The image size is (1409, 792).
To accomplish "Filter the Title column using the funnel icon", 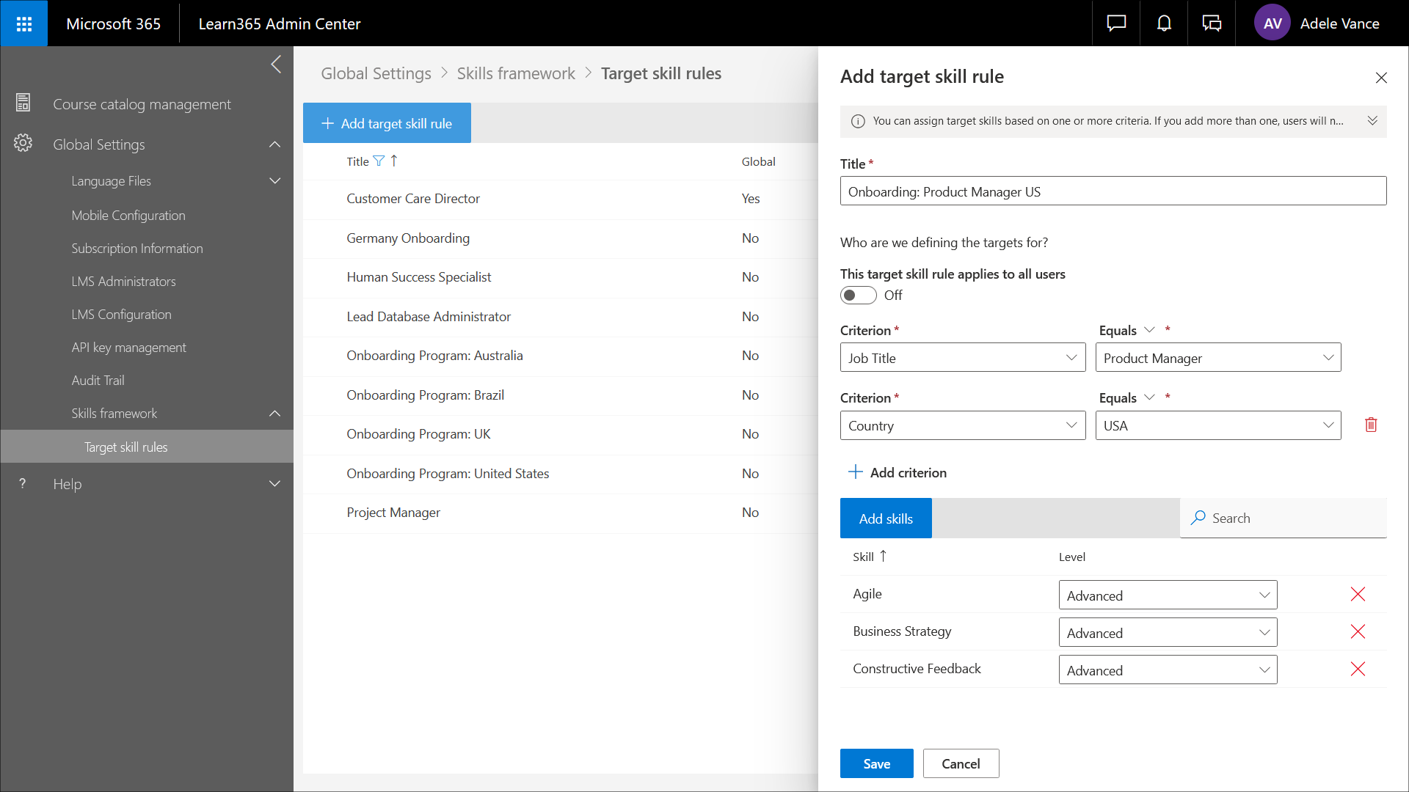I will pos(379,161).
